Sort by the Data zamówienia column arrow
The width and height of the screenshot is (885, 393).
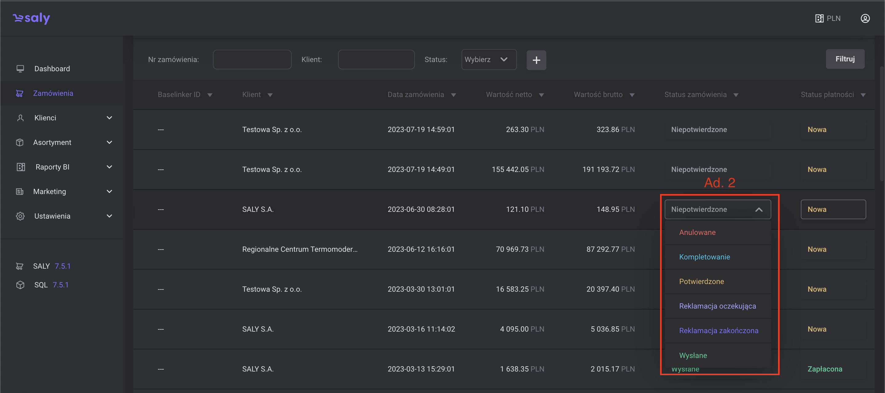coord(453,95)
